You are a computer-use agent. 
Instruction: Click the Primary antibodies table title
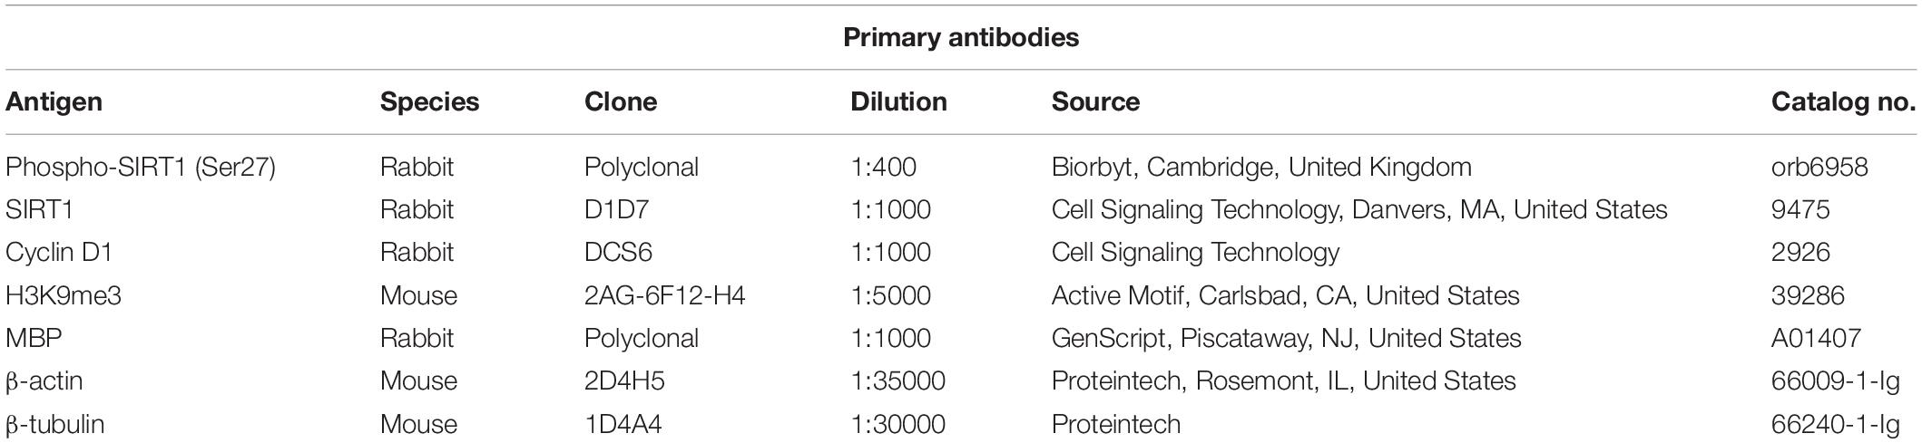click(x=961, y=37)
